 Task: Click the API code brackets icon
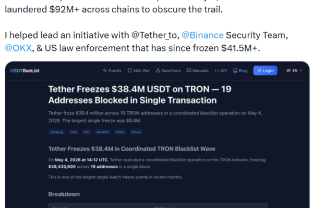[x=217, y=71]
